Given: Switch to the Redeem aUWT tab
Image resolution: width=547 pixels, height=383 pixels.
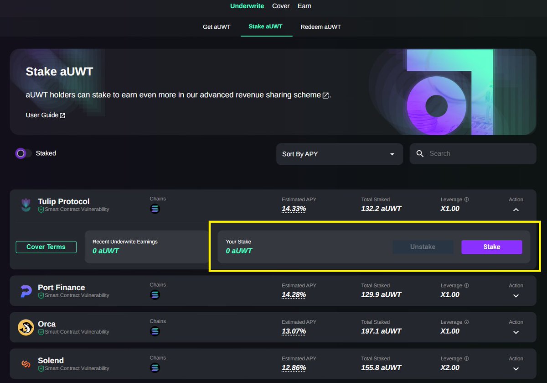Looking at the screenshot, I should tap(320, 26).
